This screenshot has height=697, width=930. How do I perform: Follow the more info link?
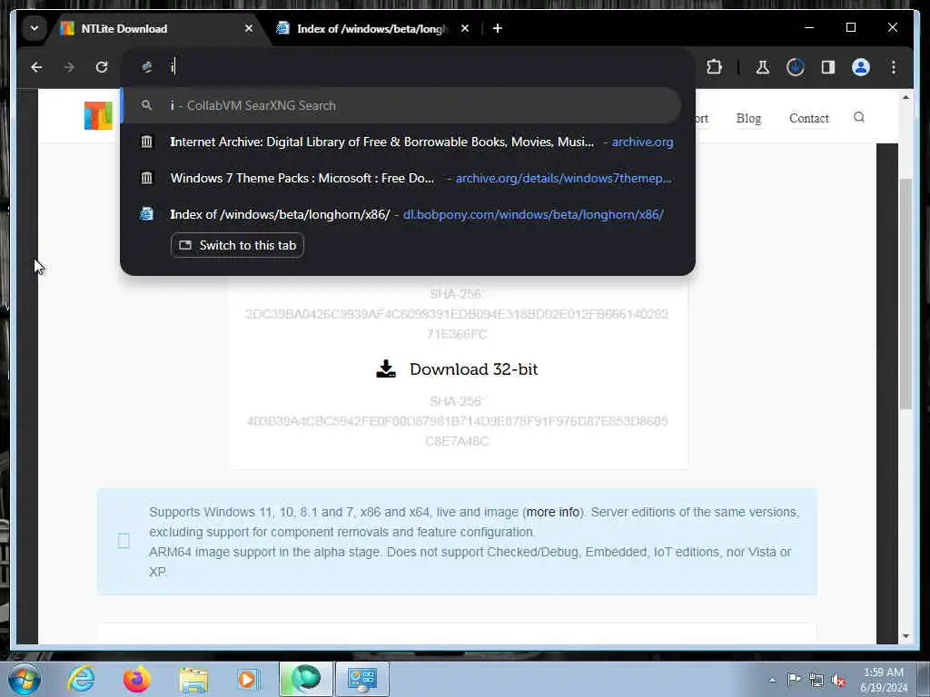tap(553, 512)
